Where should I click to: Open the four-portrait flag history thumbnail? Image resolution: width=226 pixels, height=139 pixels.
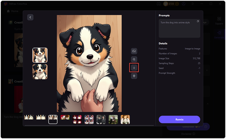click(89, 119)
